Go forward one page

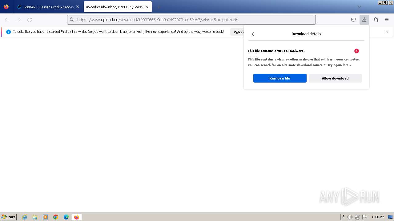point(18,20)
